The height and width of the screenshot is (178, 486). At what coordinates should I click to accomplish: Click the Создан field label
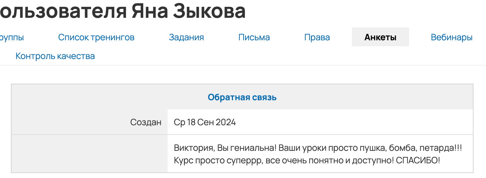click(x=146, y=122)
